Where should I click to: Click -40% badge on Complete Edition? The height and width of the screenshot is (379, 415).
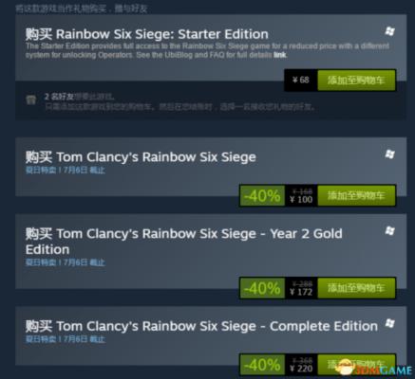(262, 365)
